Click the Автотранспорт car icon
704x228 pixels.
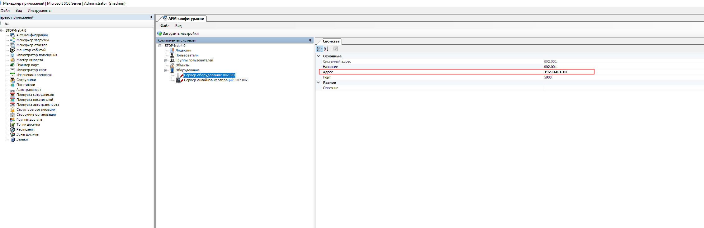coord(12,90)
